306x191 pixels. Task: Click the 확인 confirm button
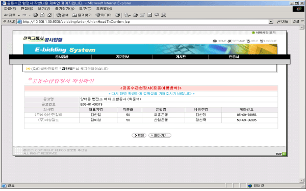tap(139, 135)
